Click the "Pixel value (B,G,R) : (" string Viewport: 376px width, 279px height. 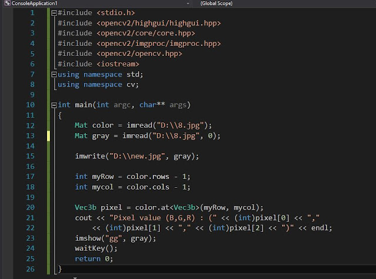coord(163,218)
